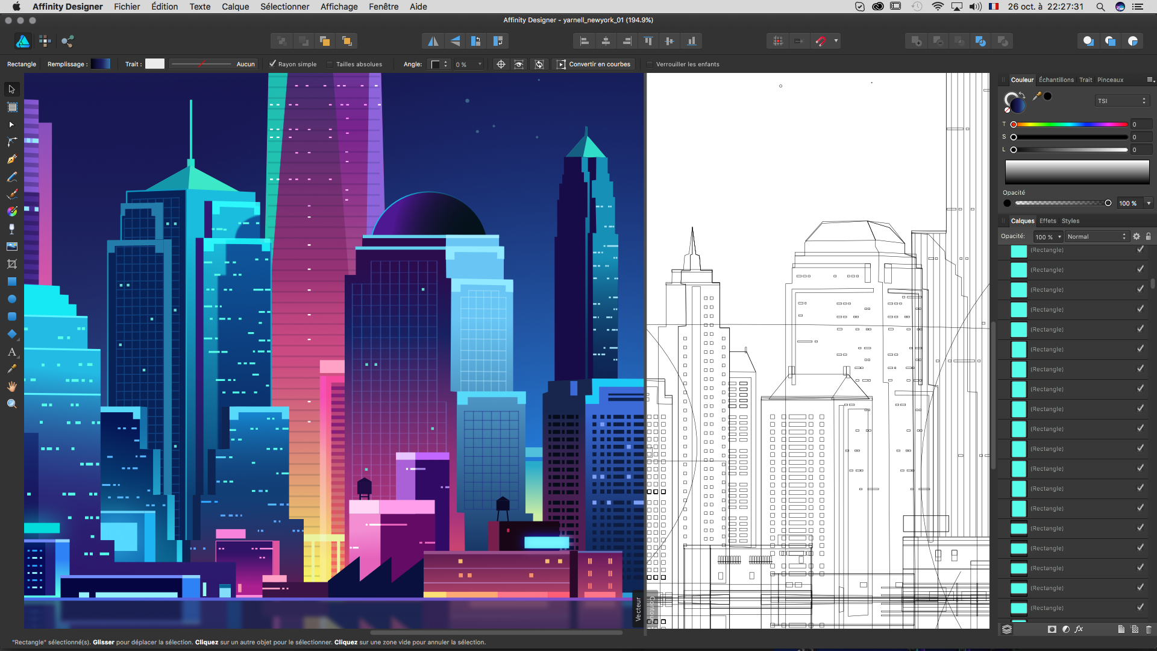Viewport: 1157px width, 651px height.
Task: Choose the Zoom magnifier tool
Action: pyautogui.click(x=11, y=404)
